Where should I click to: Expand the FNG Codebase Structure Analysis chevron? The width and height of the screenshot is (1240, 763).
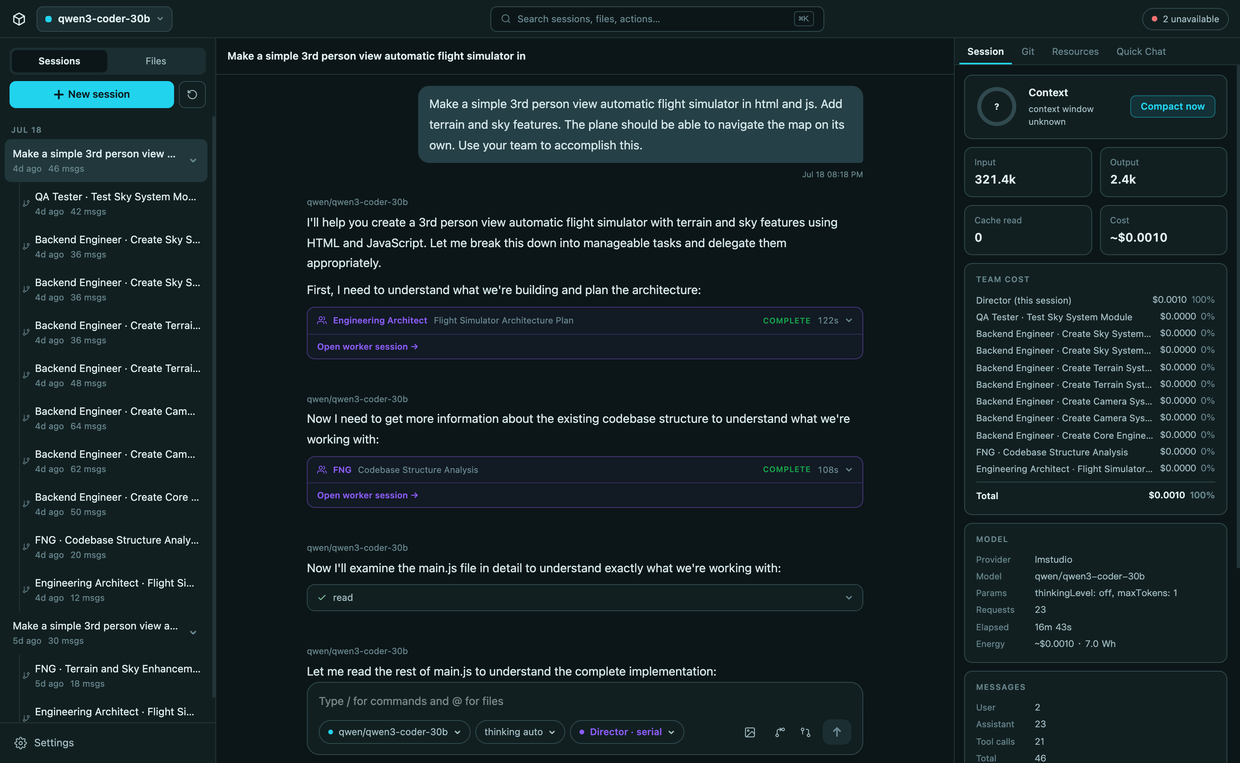[x=849, y=470]
